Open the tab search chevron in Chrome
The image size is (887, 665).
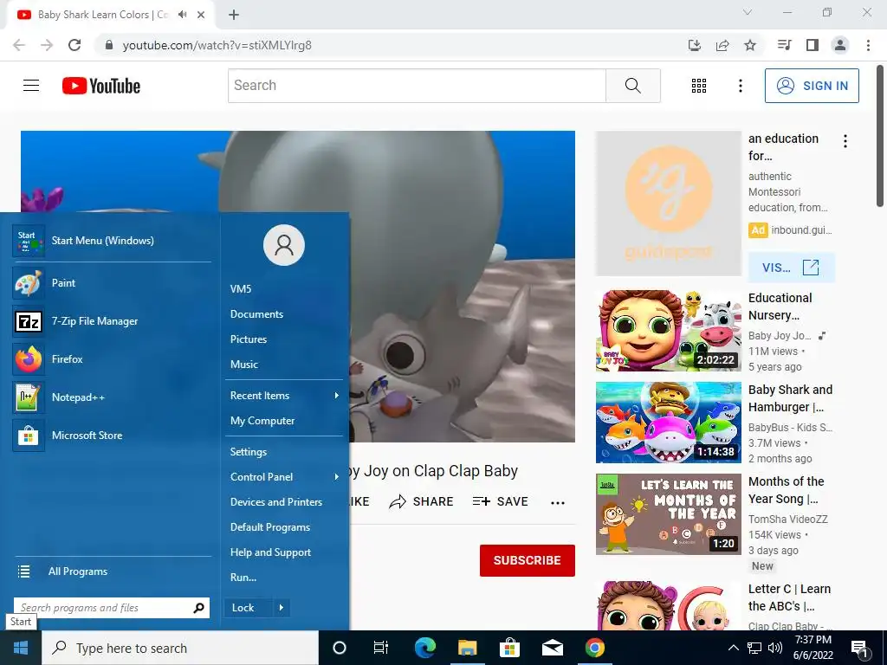coord(748,12)
